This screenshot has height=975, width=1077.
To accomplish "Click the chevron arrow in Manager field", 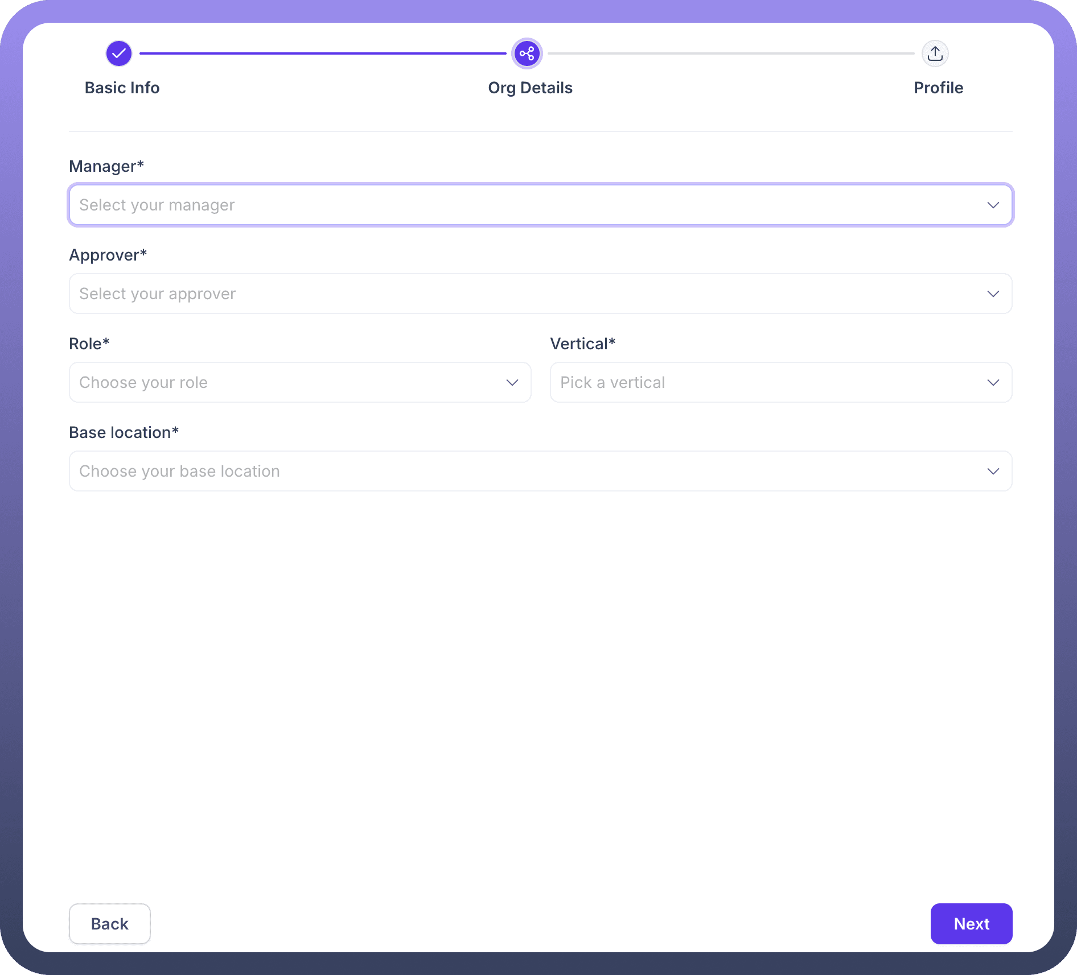I will tap(993, 205).
